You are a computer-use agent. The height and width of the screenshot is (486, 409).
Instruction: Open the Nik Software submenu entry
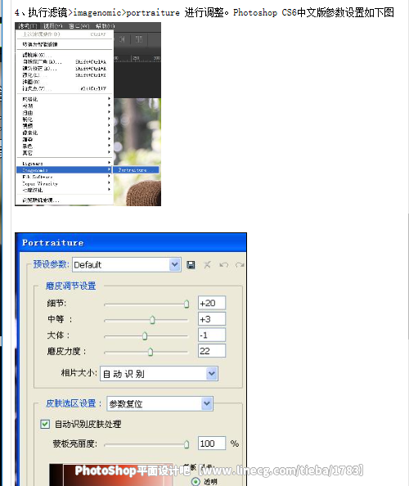point(65,177)
